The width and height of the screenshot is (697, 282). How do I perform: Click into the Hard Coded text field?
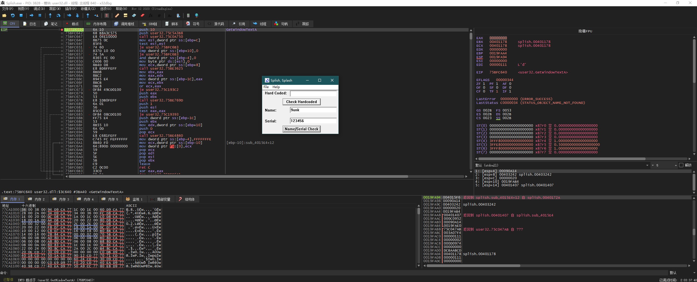(x=313, y=94)
